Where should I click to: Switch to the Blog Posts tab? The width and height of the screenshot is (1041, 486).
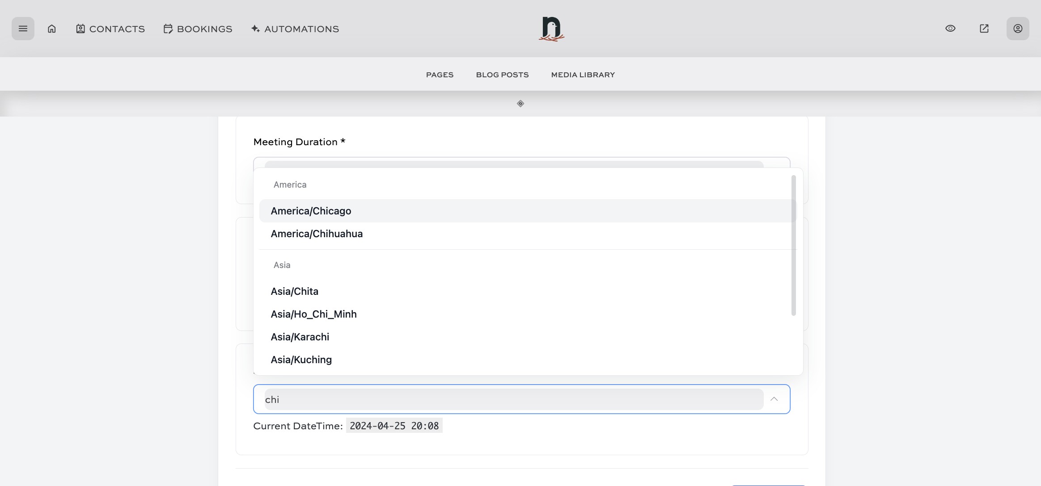click(502, 75)
